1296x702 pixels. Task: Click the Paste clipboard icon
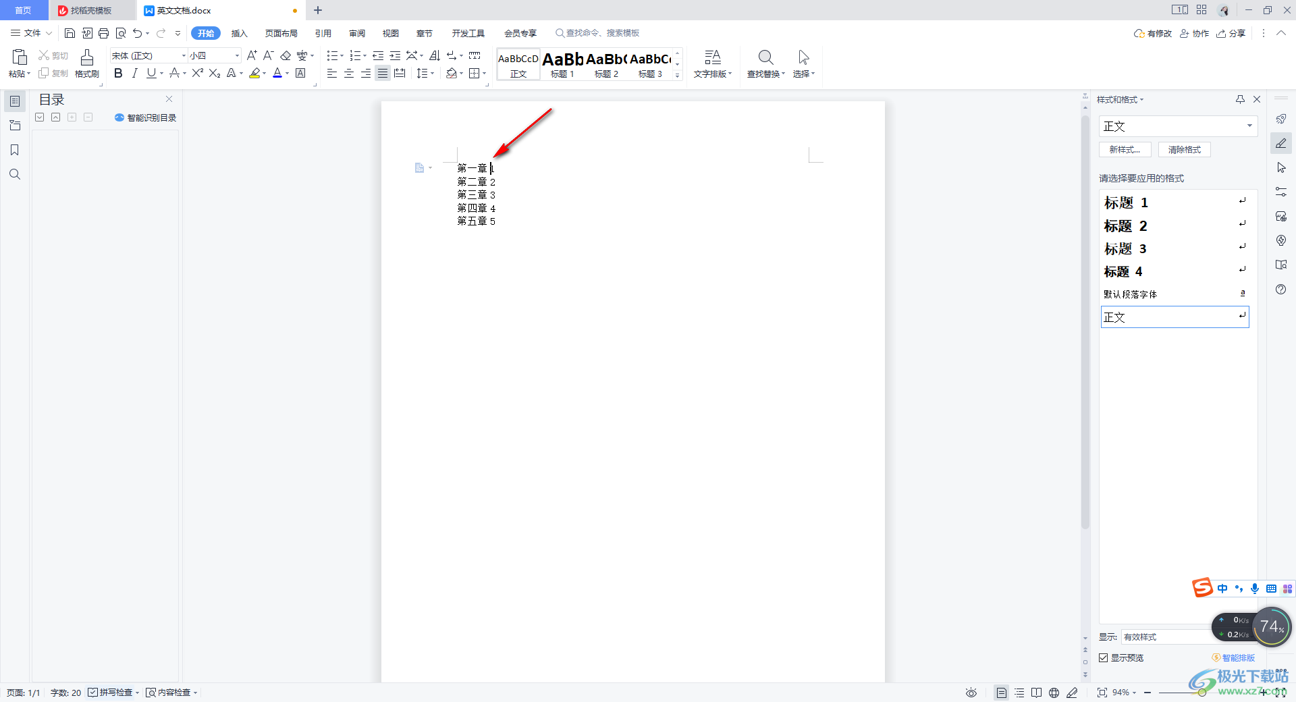(20, 57)
